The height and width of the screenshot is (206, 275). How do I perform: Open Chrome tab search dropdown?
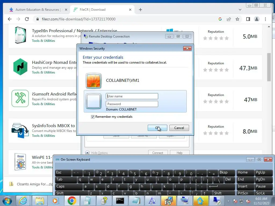pos(240,10)
